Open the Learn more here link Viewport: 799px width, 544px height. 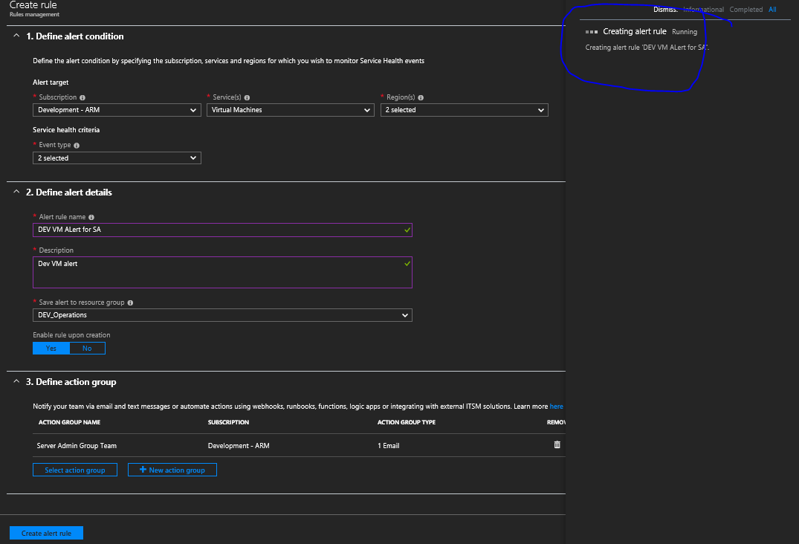point(556,407)
